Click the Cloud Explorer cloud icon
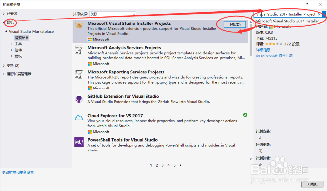The width and height of the screenshot is (327, 191). [x=79, y=118]
